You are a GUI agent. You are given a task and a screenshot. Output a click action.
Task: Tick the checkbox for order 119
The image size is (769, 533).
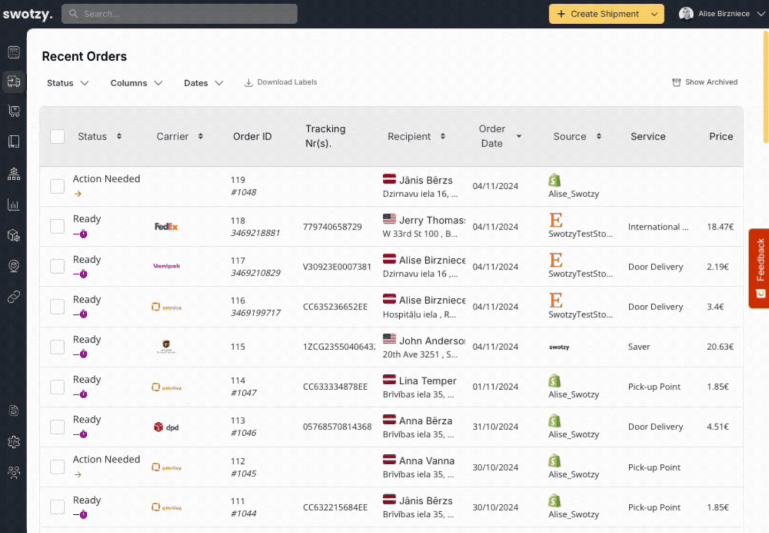pos(57,186)
